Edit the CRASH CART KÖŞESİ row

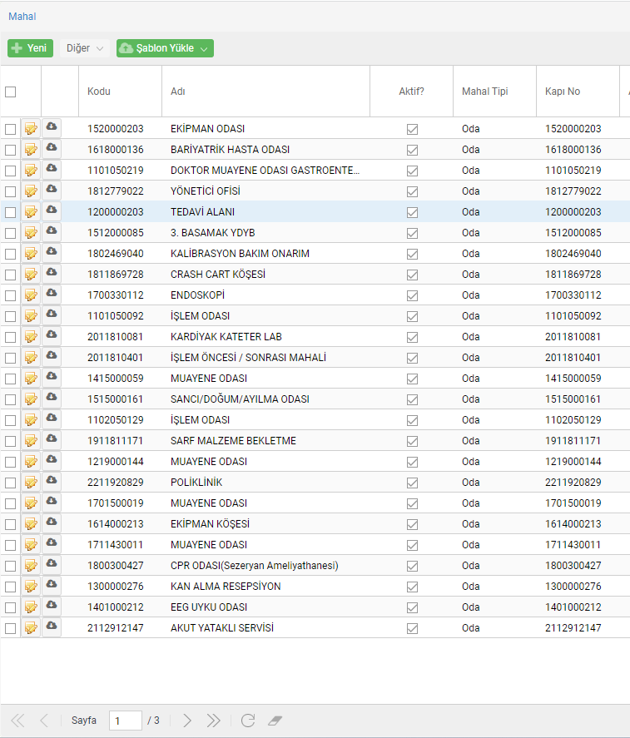[x=31, y=274]
